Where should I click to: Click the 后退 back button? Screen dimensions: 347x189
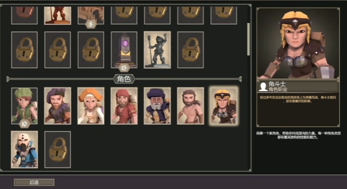pos(34,182)
